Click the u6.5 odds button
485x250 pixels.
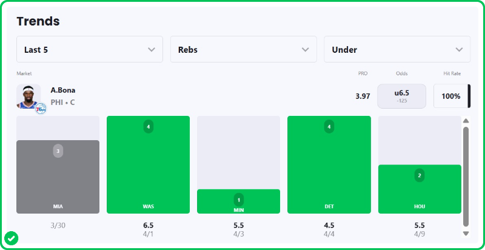tap(401, 96)
